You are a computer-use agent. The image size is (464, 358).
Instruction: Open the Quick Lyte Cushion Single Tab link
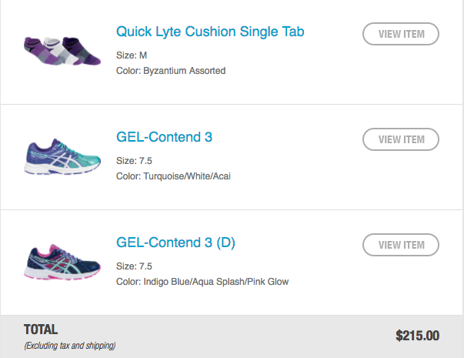pyautogui.click(x=210, y=32)
